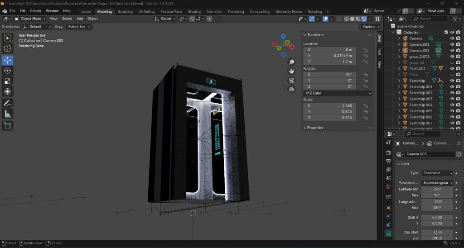Open the Render menu
Screen dimensions: 464x248
click(x=36, y=11)
